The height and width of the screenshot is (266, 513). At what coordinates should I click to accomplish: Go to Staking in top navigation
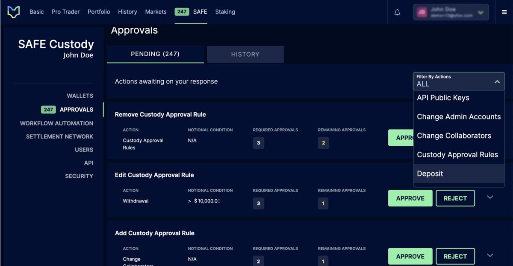coord(225,12)
